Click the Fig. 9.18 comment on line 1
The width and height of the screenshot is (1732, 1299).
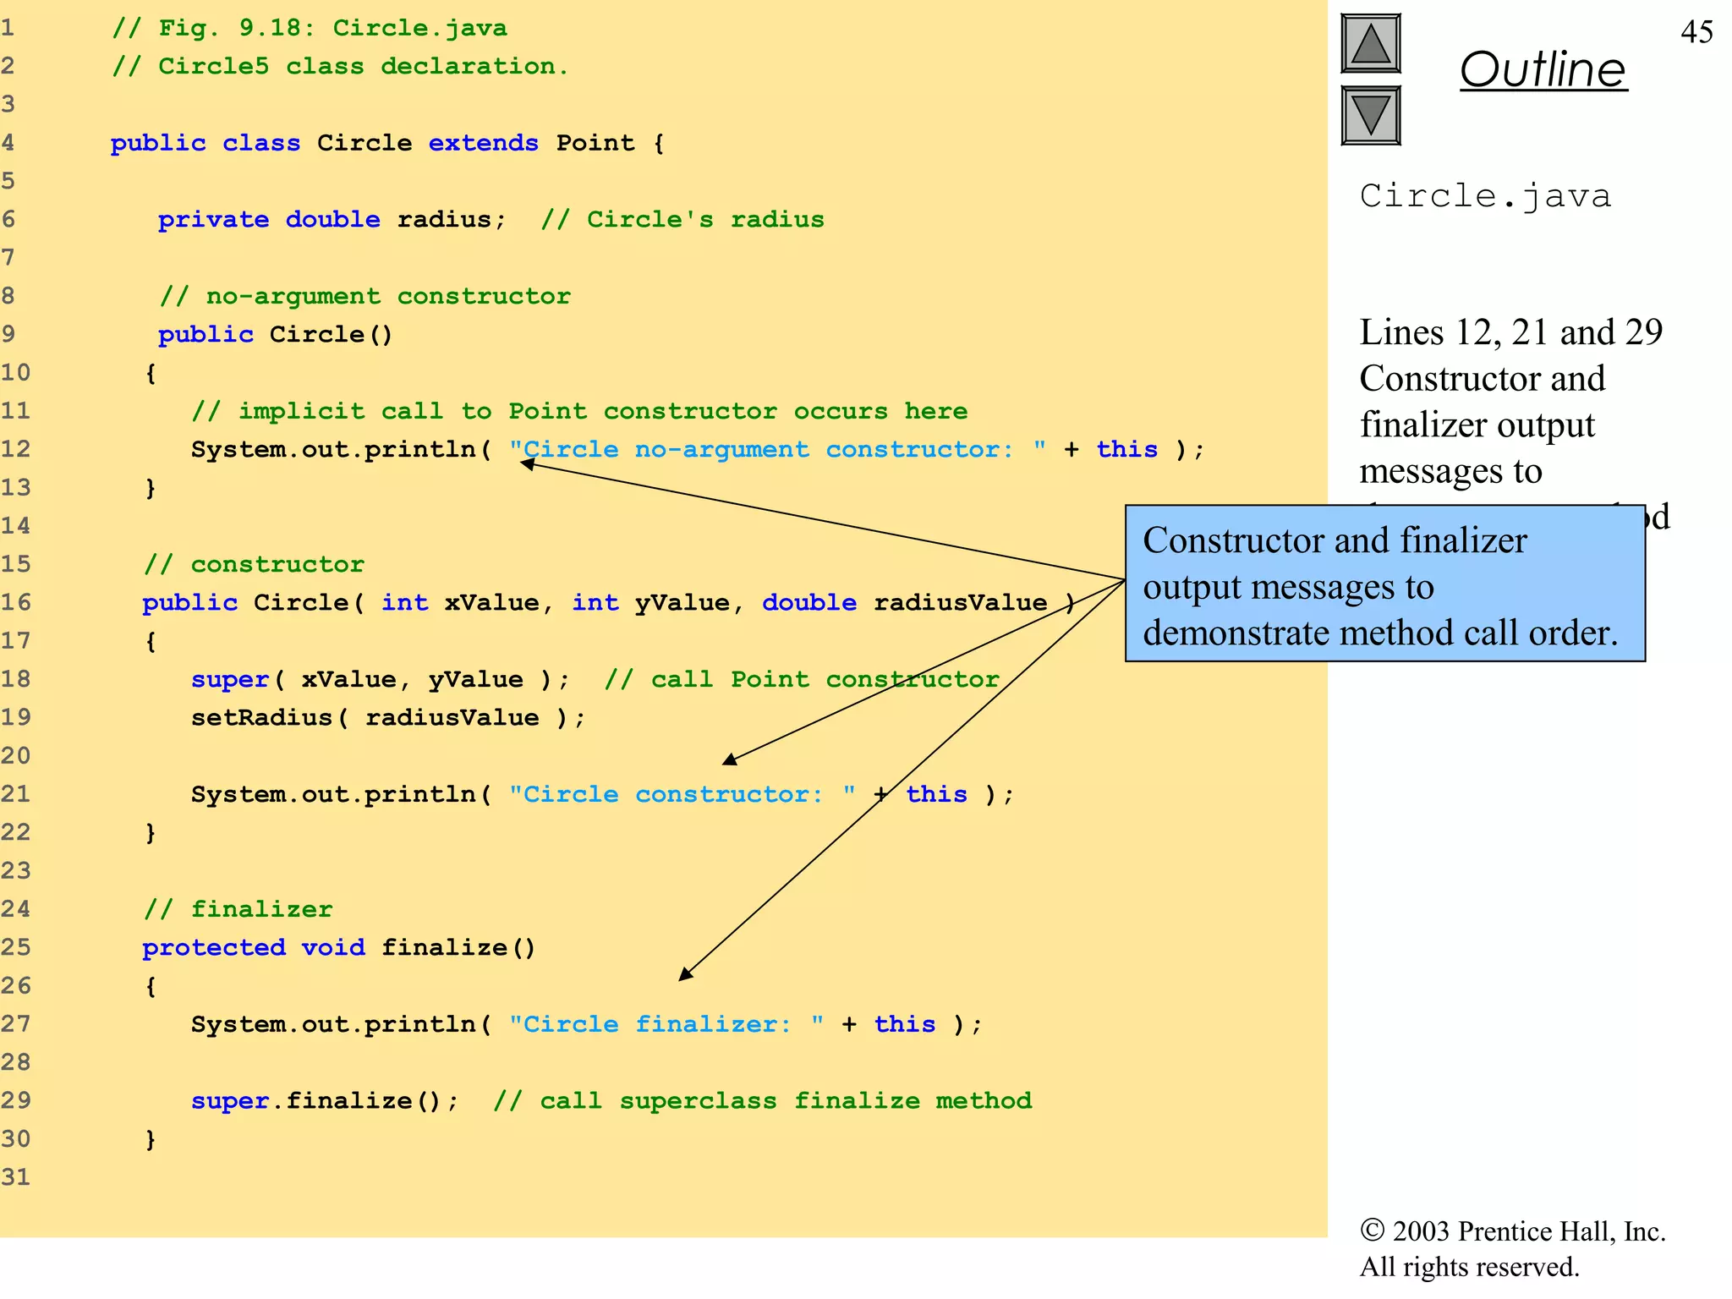point(310,28)
